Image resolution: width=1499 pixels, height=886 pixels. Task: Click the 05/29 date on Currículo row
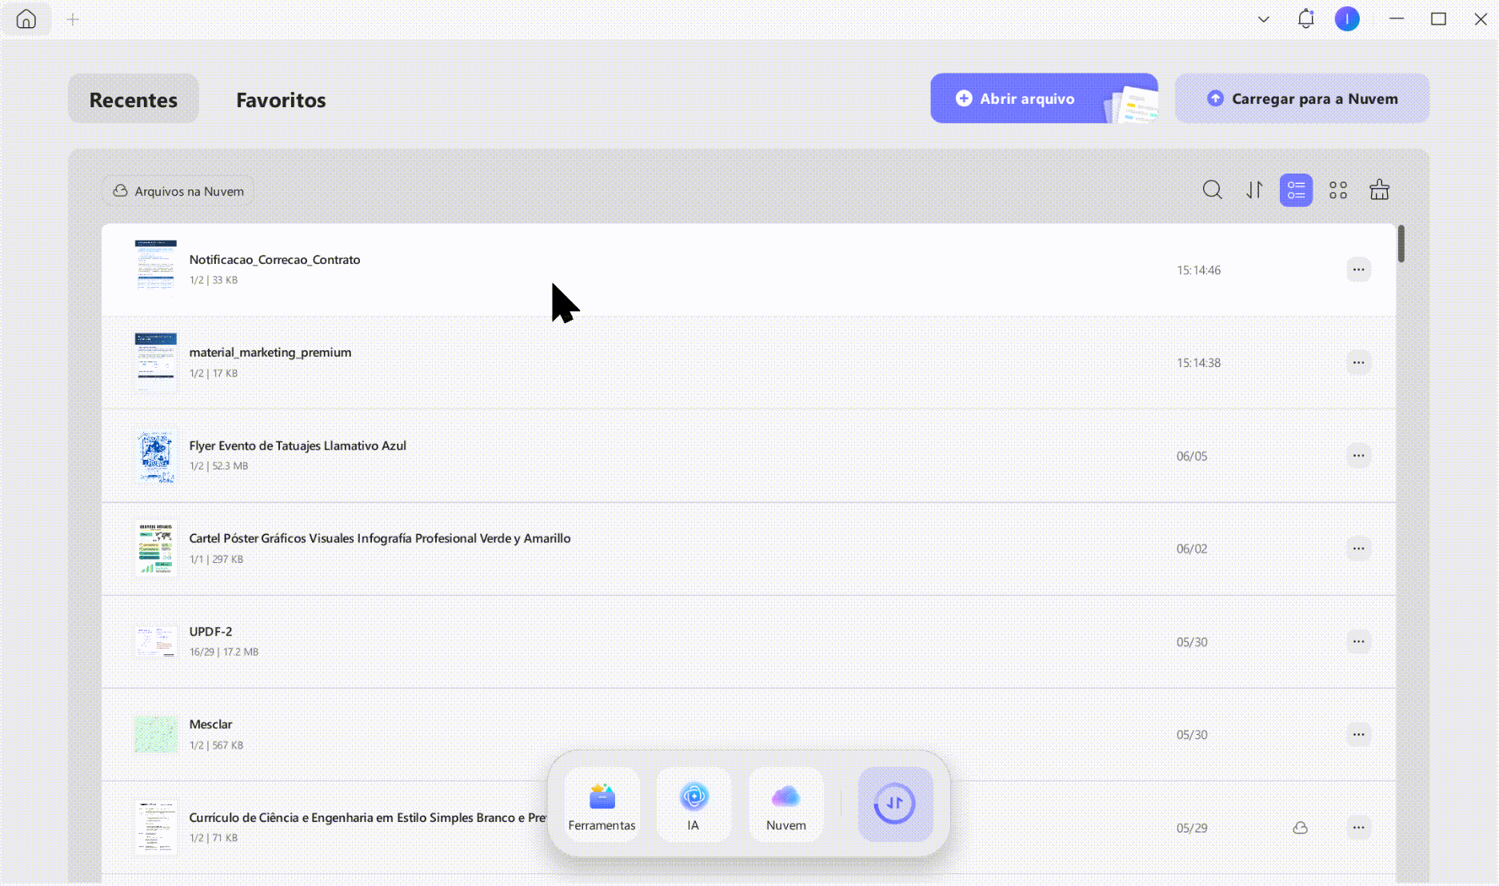pyautogui.click(x=1192, y=828)
